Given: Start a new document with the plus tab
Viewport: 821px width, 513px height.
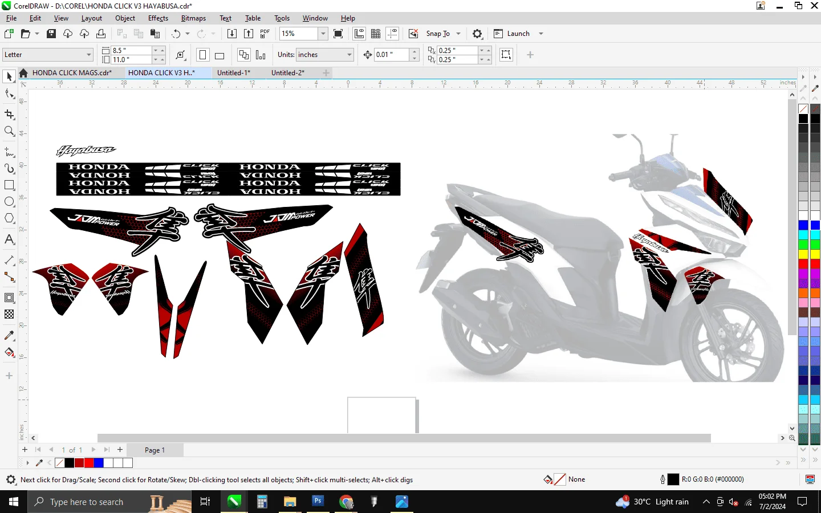Looking at the screenshot, I should point(326,73).
